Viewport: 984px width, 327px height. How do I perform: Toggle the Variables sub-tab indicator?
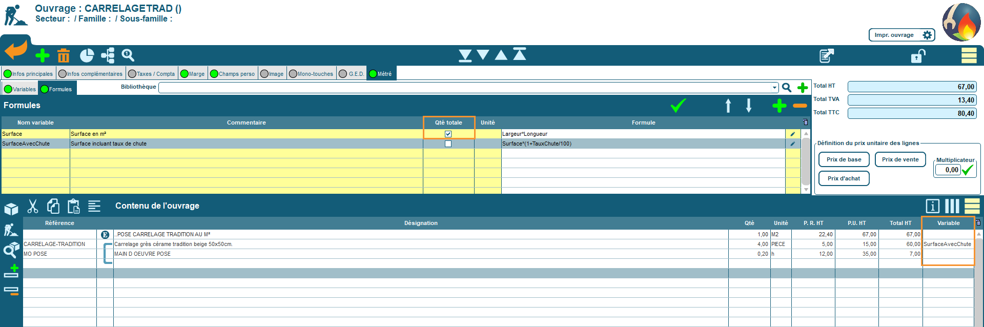tap(8, 89)
